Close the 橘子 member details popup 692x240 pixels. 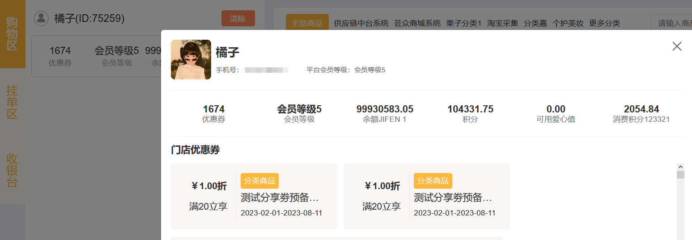click(677, 46)
